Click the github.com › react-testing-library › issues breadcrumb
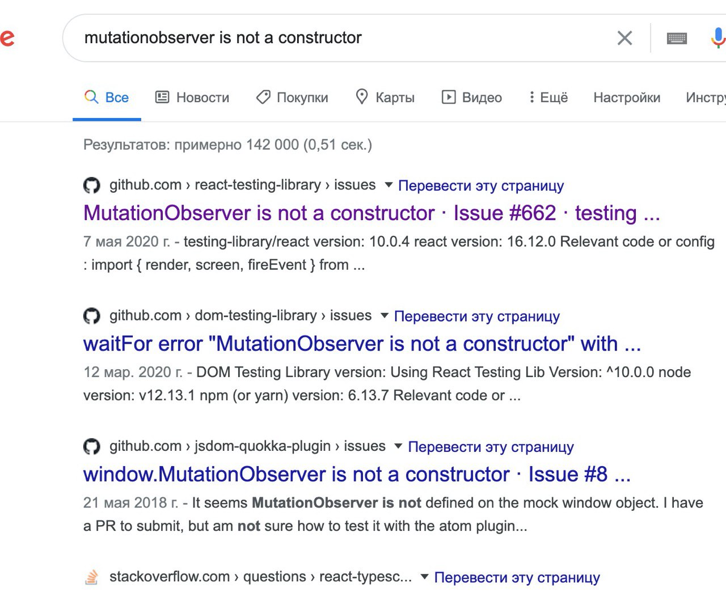 pyautogui.click(x=243, y=185)
